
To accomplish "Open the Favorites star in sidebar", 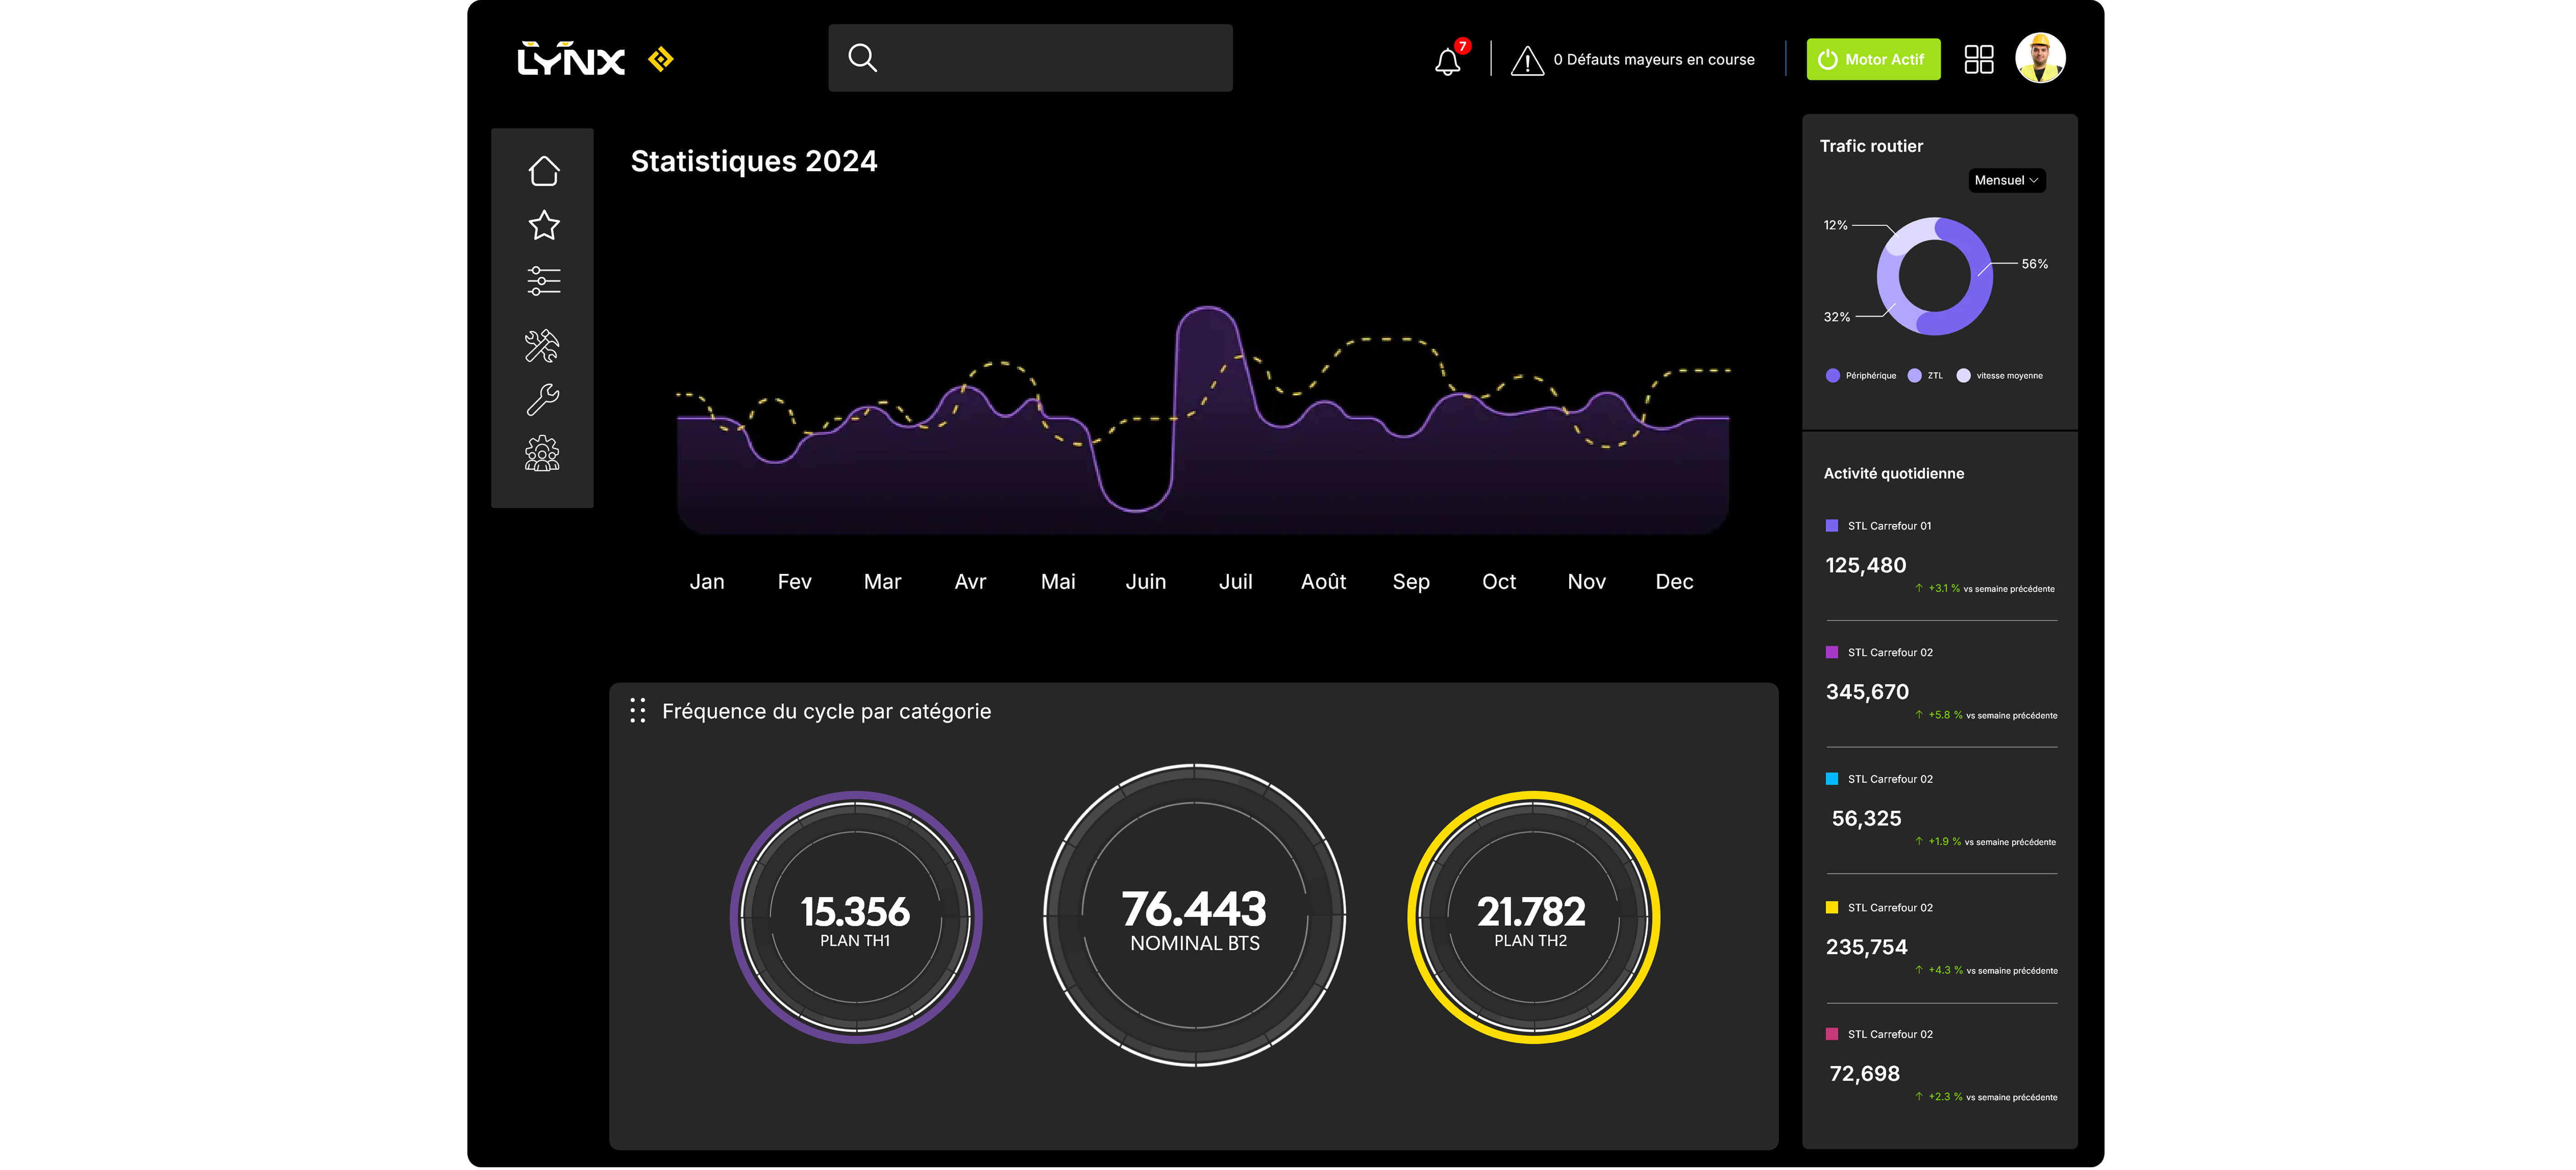I will pyautogui.click(x=543, y=225).
